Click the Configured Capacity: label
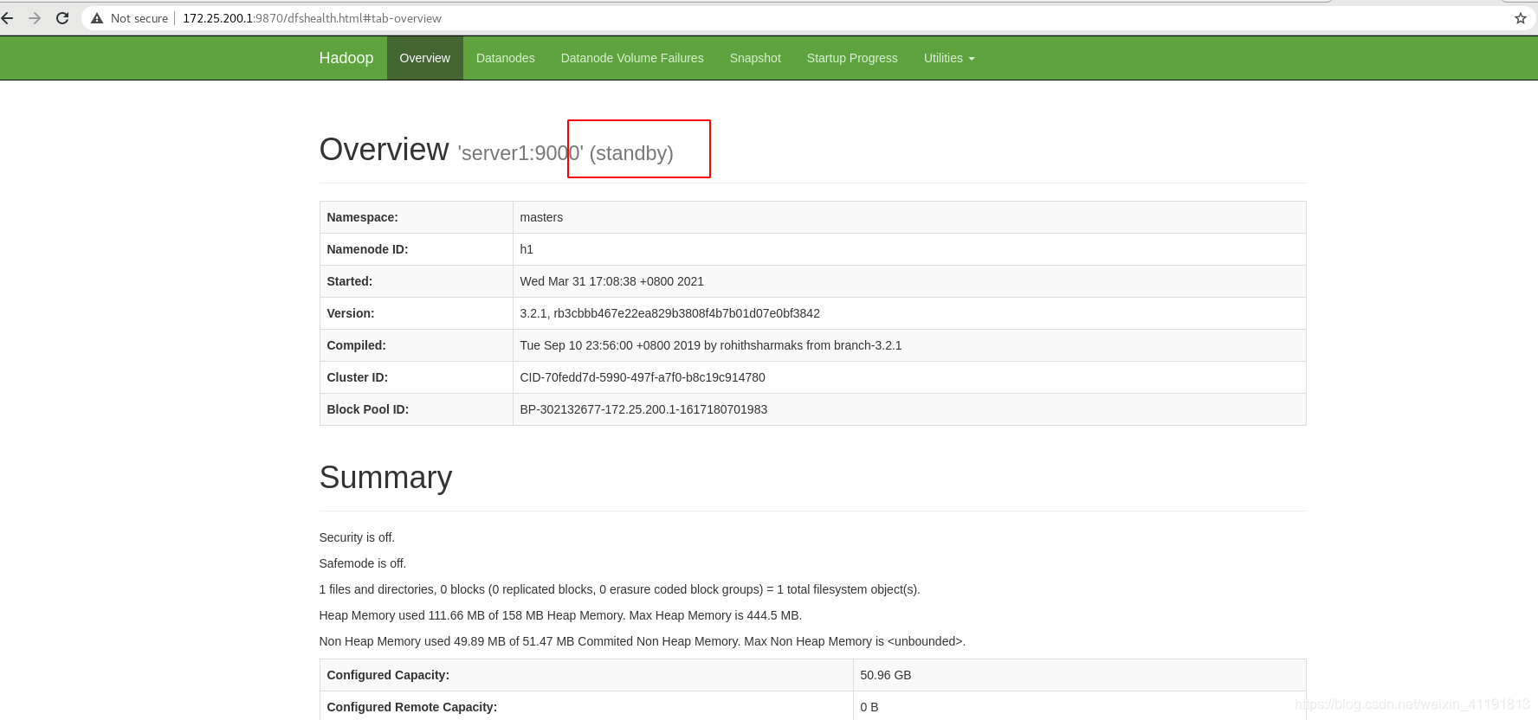This screenshot has height=720, width=1538. pos(388,675)
